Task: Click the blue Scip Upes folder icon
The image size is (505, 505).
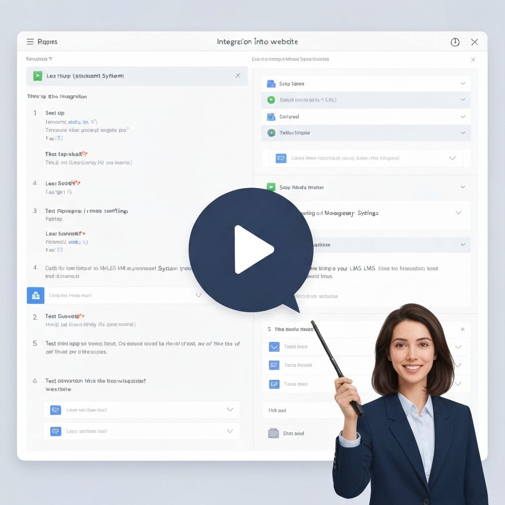Action: pos(271,84)
